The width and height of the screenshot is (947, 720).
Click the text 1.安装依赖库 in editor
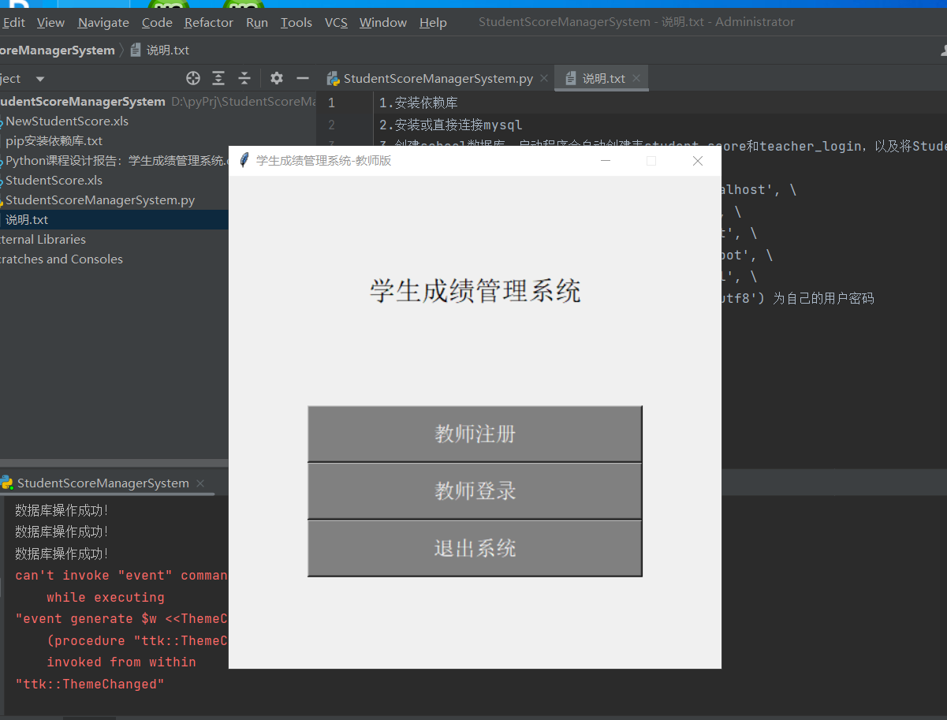pos(418,103)
